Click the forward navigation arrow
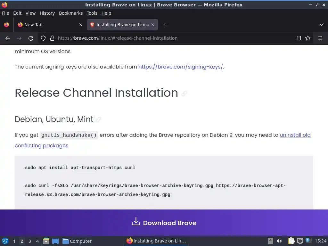Viewport: 328px width, 246px height. (19, 38)
